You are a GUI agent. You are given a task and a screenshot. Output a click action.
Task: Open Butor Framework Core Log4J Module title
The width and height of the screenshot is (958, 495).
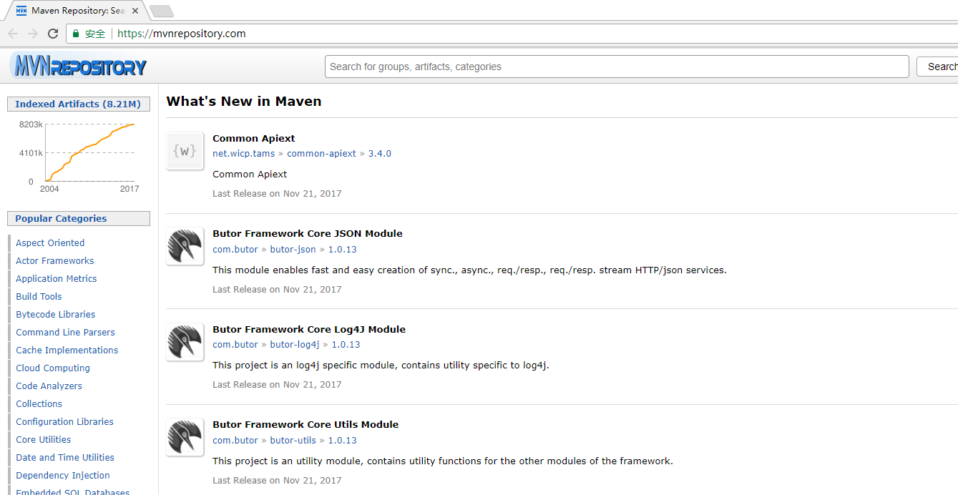click(309, 330)
